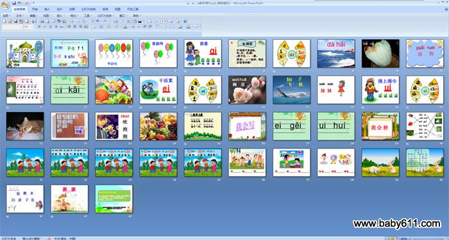Switch to the 开发工具 ribbon tab

(x=133, y=9)
